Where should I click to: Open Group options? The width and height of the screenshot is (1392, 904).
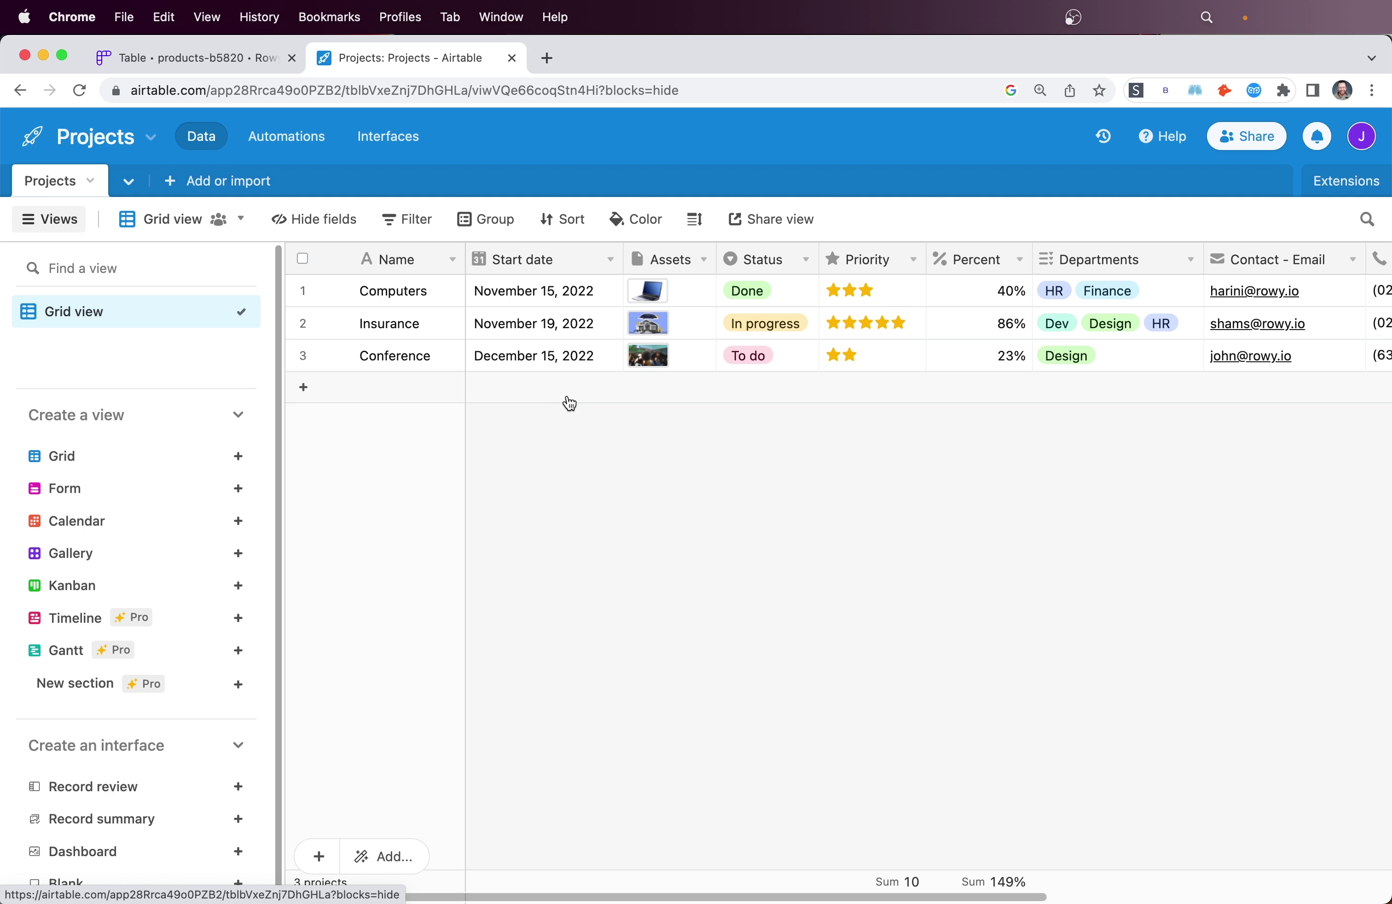tap(486, 220)
